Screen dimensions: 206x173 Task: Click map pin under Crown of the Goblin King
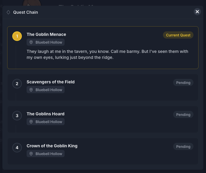pyautogui.click(x=31, y=154)
